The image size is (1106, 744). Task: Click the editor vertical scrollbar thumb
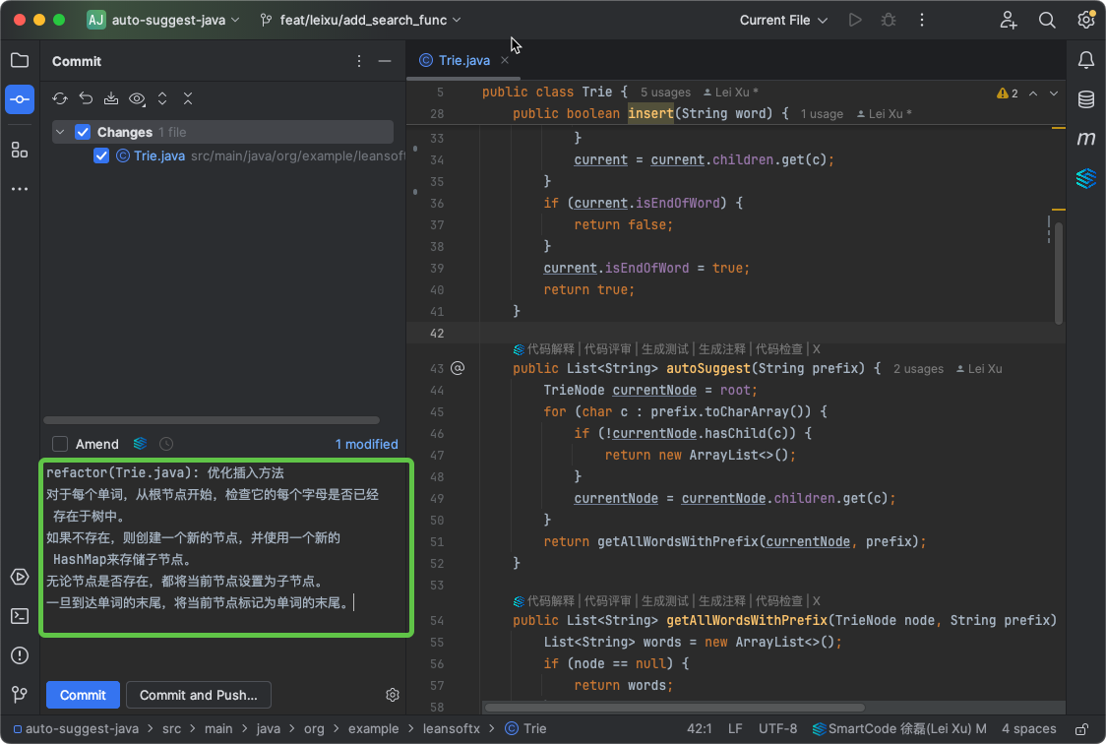pos(1059,273)
